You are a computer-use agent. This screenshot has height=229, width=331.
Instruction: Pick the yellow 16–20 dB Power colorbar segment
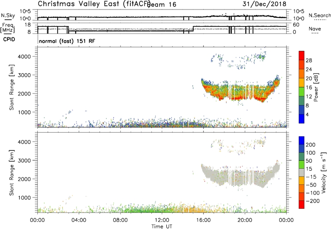[x=302, y=83]
